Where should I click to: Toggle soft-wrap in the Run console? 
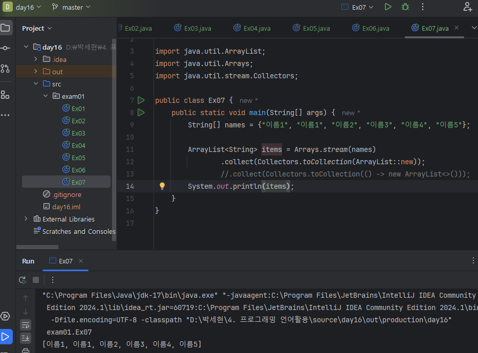26,325
